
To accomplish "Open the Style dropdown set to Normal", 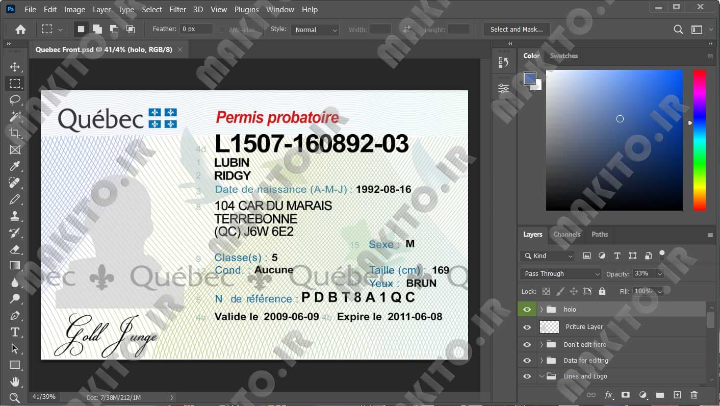I will tap(315, 30).
